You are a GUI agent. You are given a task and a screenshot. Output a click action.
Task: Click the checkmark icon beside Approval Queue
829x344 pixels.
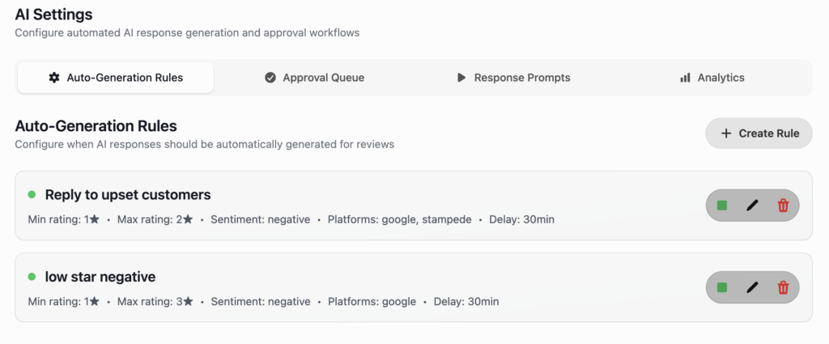pyautogui.click(x=270, y=78)
